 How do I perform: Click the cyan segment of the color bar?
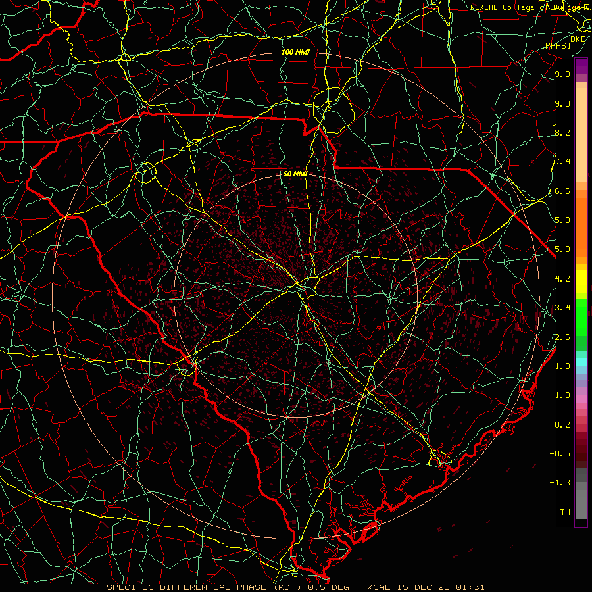581,362
